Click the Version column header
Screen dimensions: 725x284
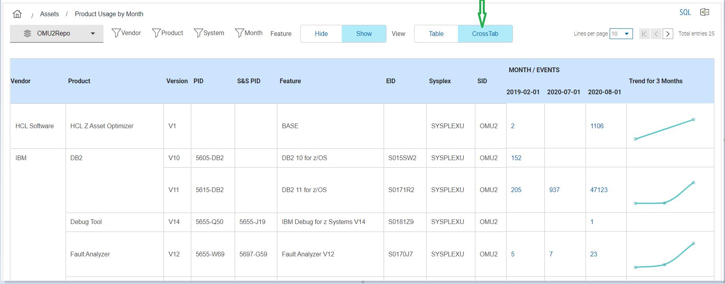177,81
